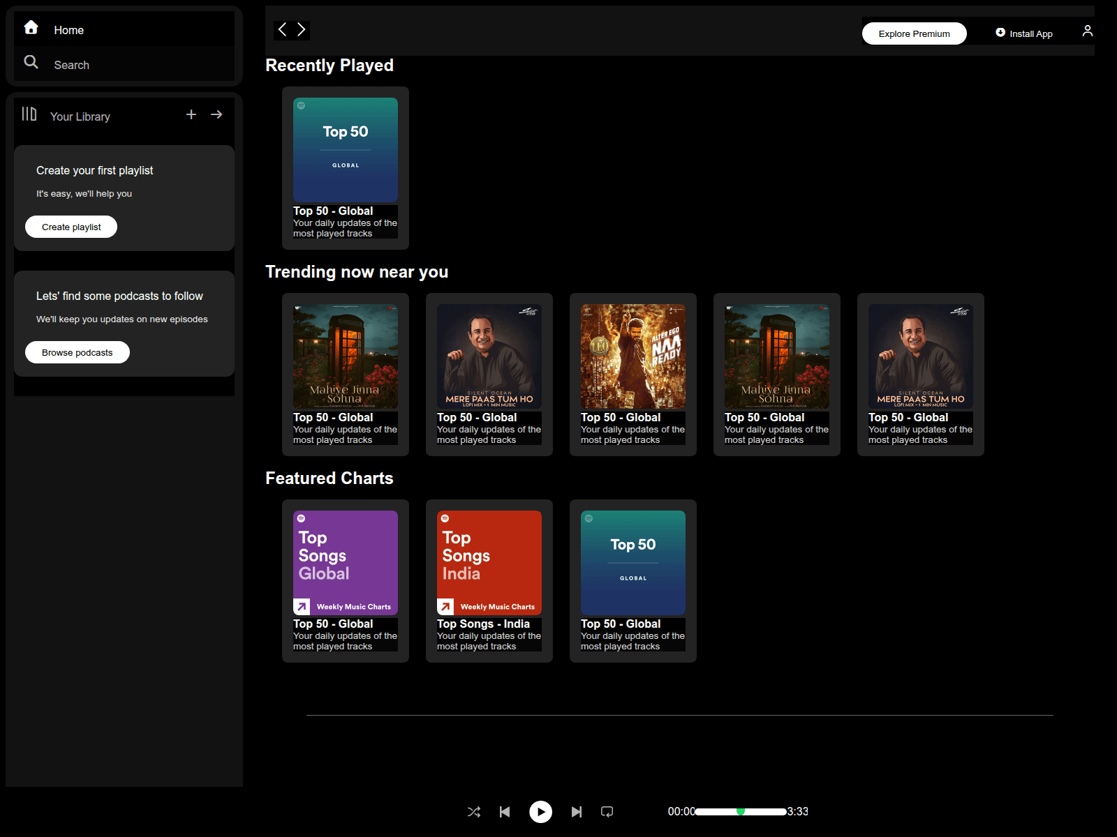Screen dimensions: 1117x837
Task: Skip to next track
Action: pyautogui.click(x=576, y=812)
